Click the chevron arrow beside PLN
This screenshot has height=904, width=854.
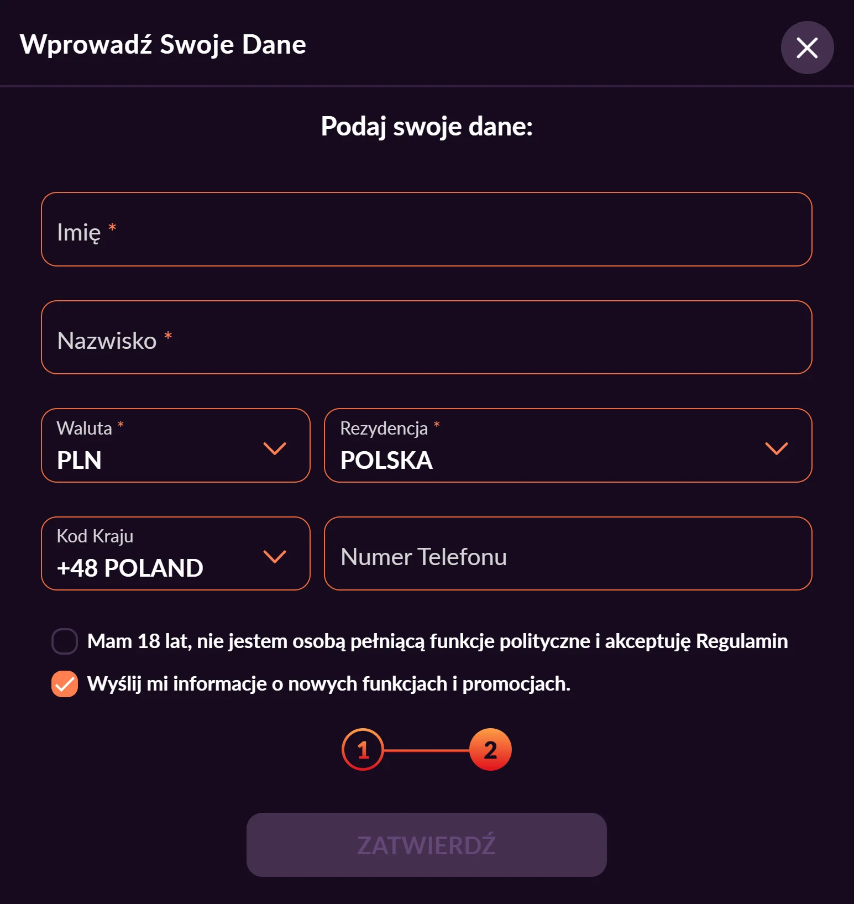tap(275, 448)
